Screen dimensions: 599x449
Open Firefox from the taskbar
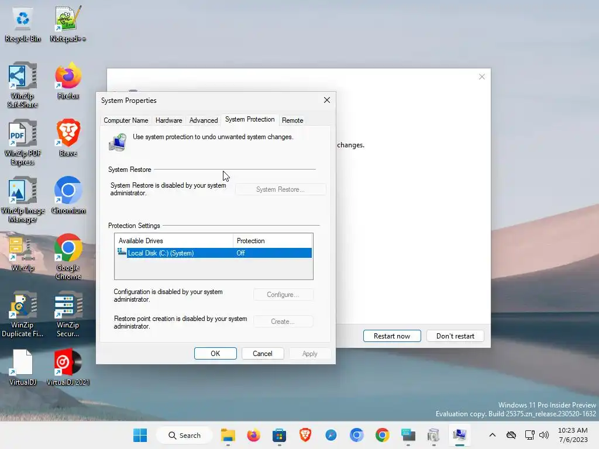click(254, 435)
